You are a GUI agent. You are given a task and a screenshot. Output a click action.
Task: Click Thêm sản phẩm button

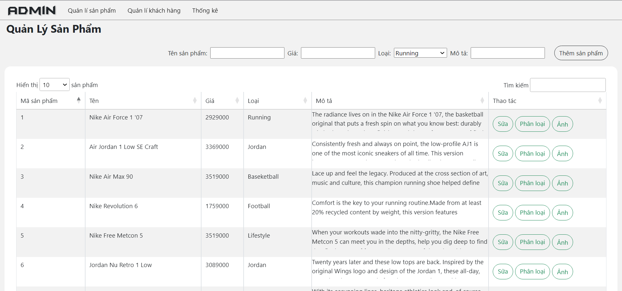point(581,53)
